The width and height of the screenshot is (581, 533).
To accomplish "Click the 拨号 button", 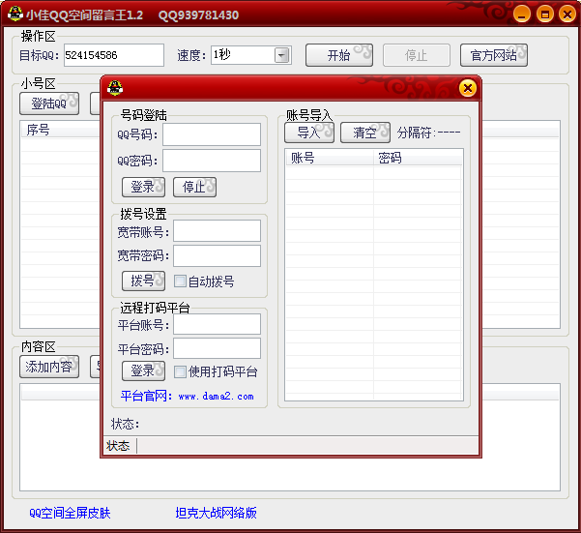I will pyautogui.click(x=143, y=281).
